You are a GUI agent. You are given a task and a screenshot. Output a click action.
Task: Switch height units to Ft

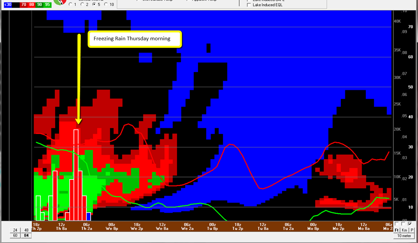pos(397,230)
